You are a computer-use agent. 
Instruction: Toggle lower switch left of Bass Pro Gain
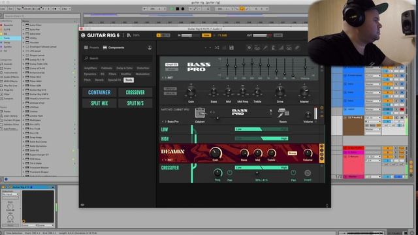(170, 93)
